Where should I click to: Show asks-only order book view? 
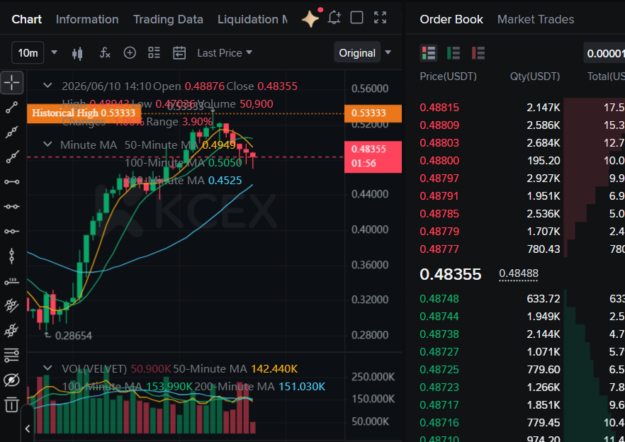[x=478, y=53]
